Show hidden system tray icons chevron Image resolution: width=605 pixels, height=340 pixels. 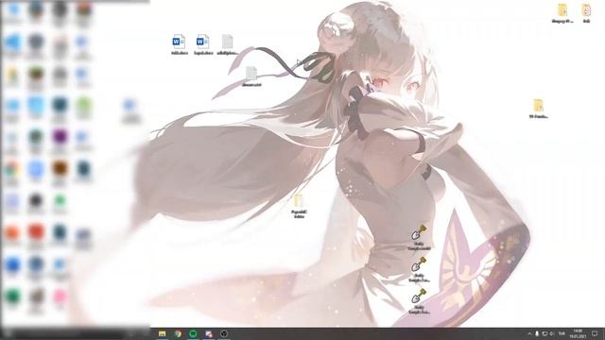point(529,333)
